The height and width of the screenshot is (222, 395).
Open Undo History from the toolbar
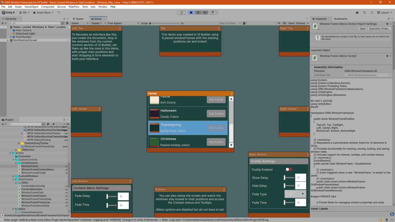pos(364,12)
